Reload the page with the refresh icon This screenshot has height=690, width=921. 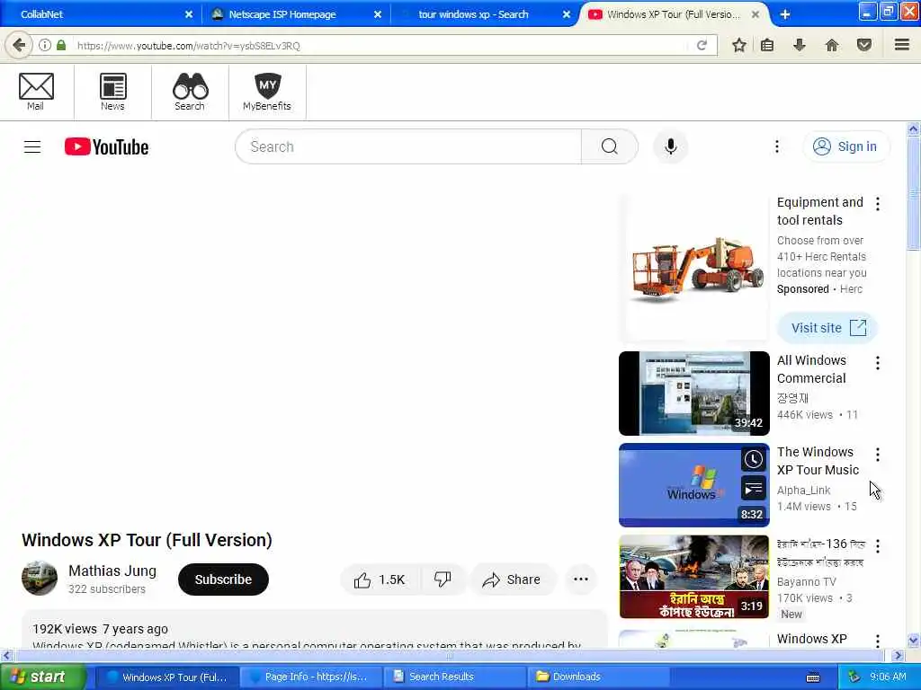tap(702, 45)
